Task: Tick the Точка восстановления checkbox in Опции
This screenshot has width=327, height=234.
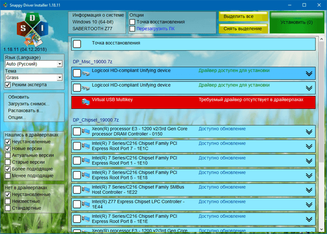Action: tap(132, 22)
